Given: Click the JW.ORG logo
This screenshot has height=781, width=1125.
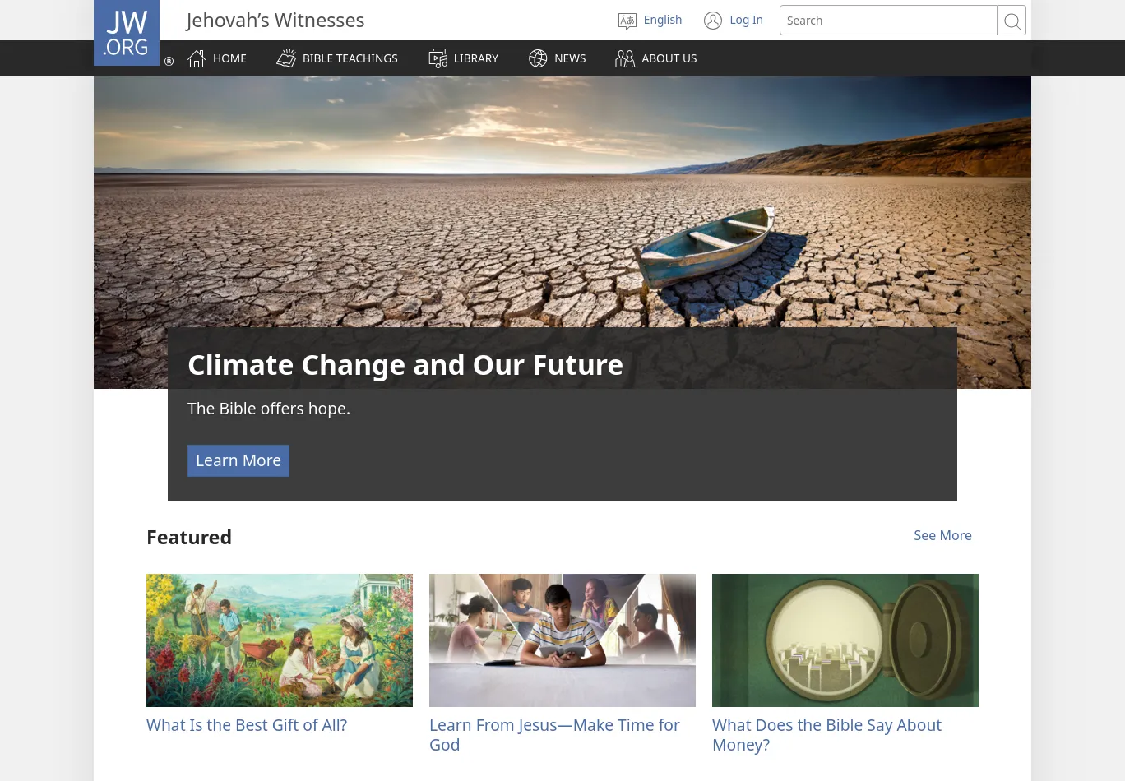Looking at the screenshot, I should click(x=127, y=33).
